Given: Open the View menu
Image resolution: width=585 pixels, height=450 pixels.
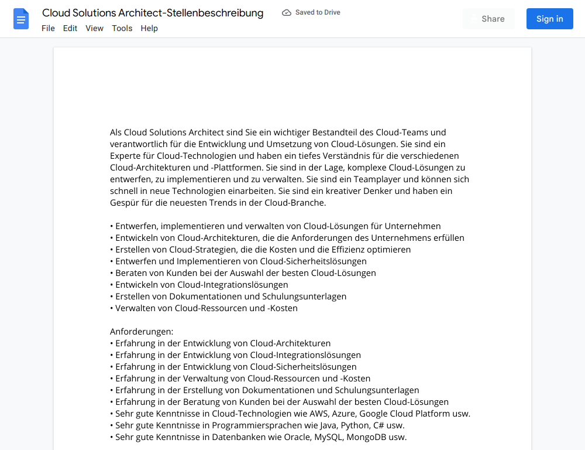Looking at the screenshot, I should click(94, 28).
